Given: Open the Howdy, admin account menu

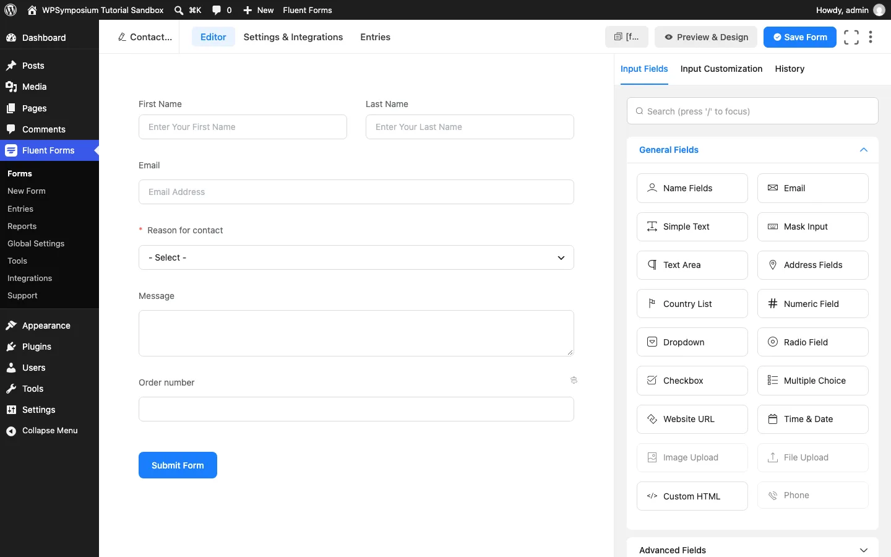Looking at the screenshot, I should tap(850, 10).
